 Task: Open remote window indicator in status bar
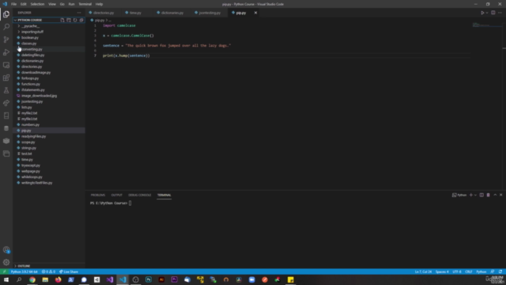(x=4, y=272)
